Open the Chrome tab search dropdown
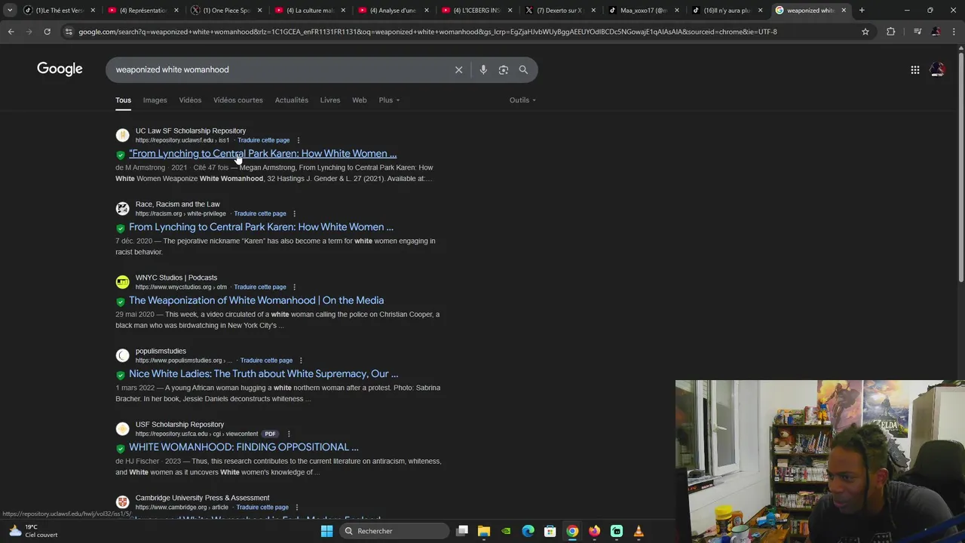This screenshot has height=543, width=965. [x=10, y=11]
